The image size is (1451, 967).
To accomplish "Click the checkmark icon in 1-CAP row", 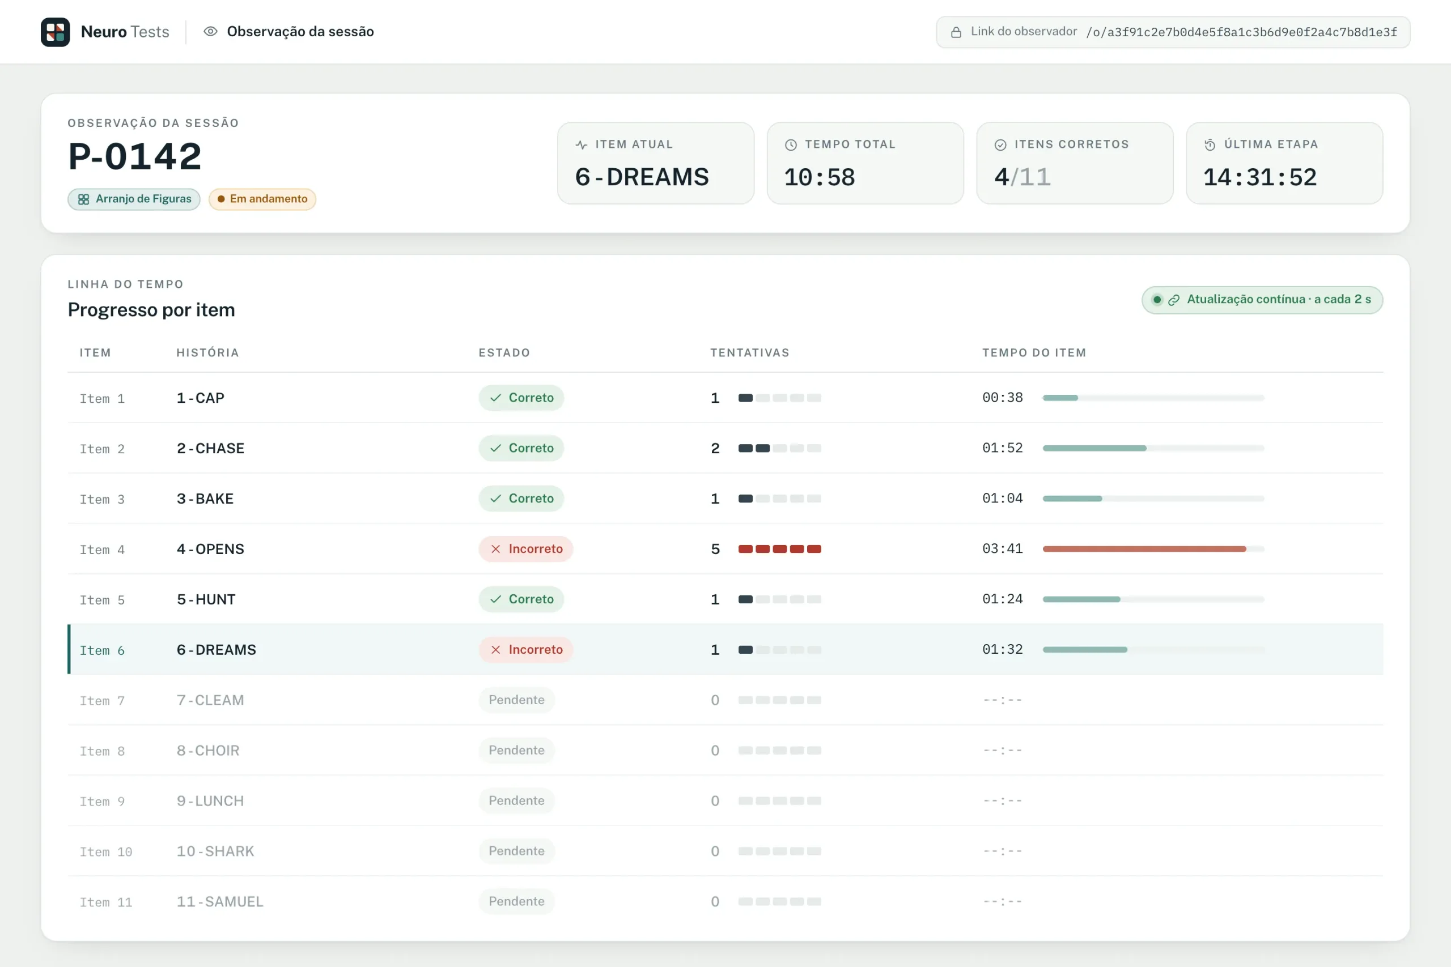I will point(495,398).
